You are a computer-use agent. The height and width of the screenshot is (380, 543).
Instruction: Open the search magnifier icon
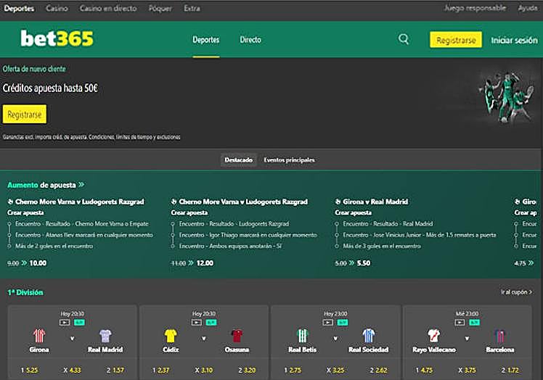click(x=404, y=39)
